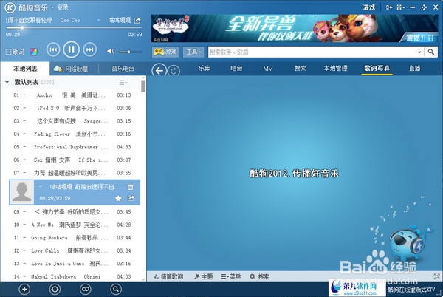The height and width of the screenshot is (297, 443).
Task: Locate the playing song with target icon
Action: (55, 290)
